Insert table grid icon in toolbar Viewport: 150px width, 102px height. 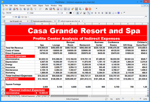(65, 9)
